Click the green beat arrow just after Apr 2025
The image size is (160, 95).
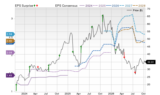(x=81, y=49)
